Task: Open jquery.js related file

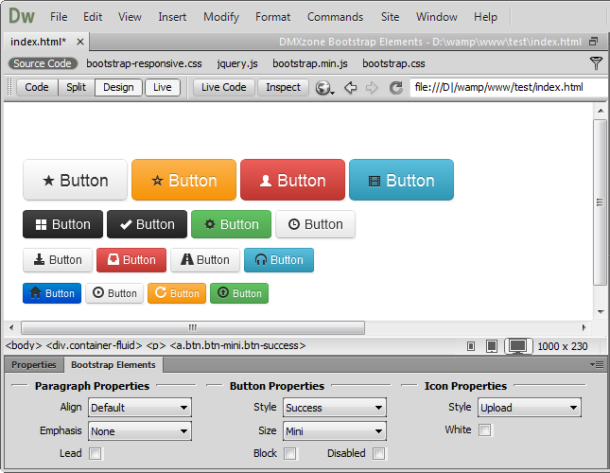Action: tap(237, 63)
